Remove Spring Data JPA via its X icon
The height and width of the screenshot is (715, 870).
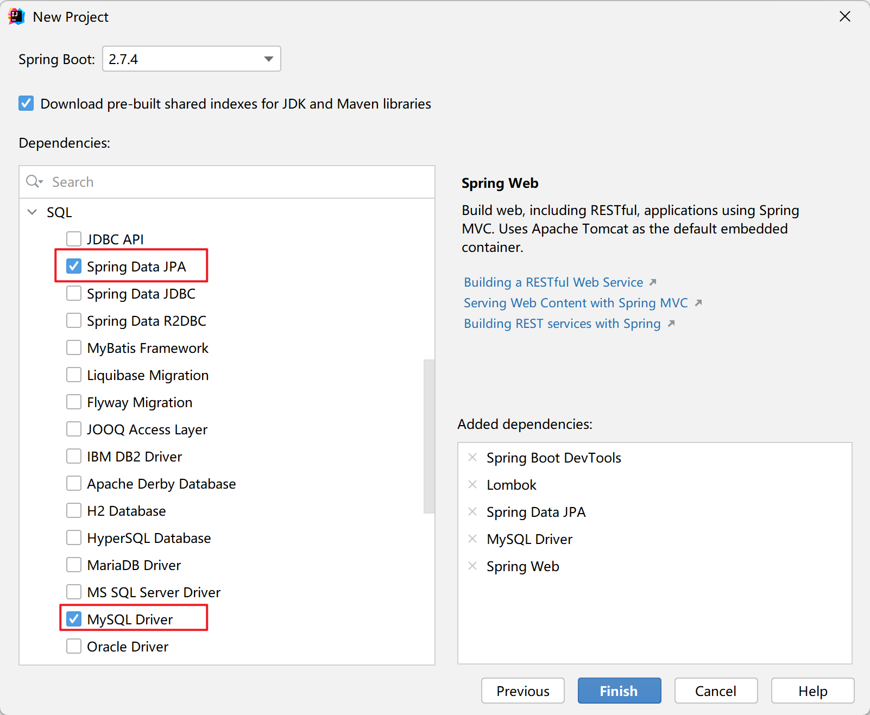pyautogui.click(x=472, y=511)
